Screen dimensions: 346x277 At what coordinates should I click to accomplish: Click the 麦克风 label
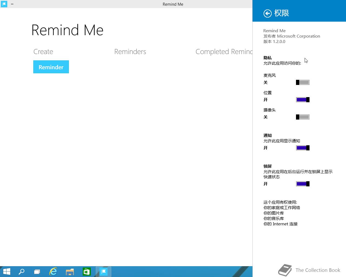pos(270,75)
